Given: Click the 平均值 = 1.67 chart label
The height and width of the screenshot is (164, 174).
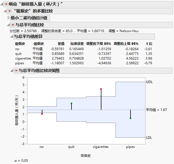Looking at the screenshot, I should click(157, 110).
